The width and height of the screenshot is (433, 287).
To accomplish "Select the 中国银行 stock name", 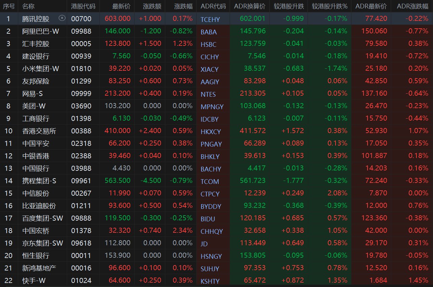I will tap(36, 168).
